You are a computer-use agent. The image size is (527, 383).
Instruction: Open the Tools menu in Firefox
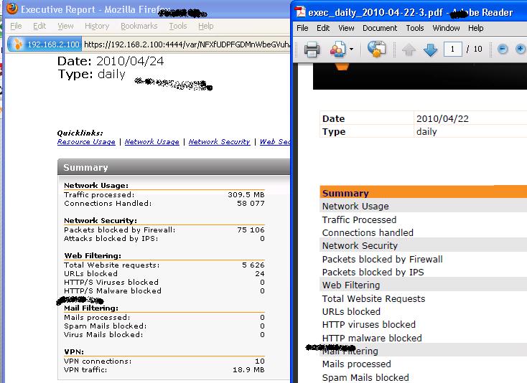click(178, 26)
